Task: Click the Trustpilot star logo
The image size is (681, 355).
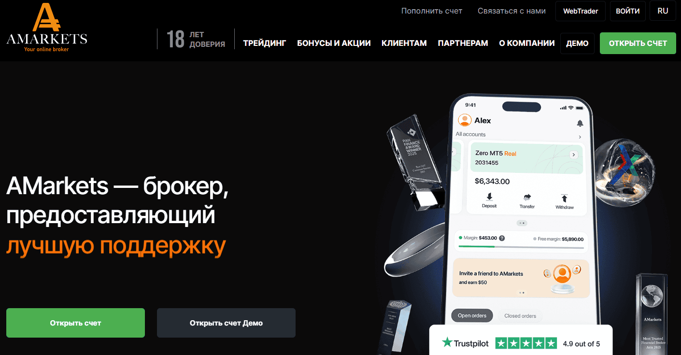Action: 447,343
